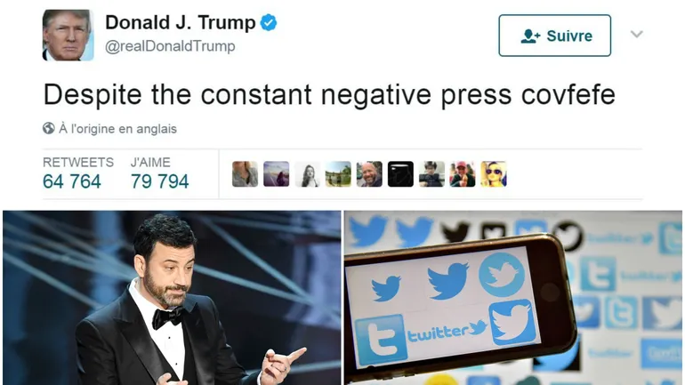The image size is (685, 385).
Task: Open the @realDonaldTrump handle link
Action: pyautogui.click(x=170, y=46)
